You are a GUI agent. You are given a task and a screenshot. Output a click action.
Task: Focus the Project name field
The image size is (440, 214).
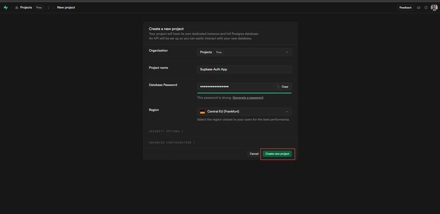pyautogui.click(x=244, y=69)
